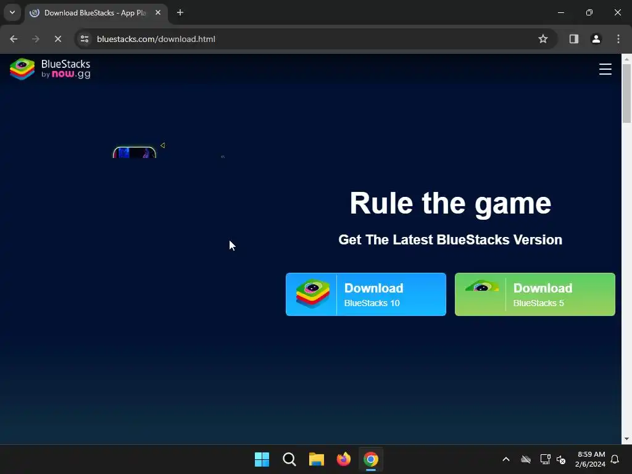Download BlueStacks 5
The image size is (632, 474).
click(534, 294)
